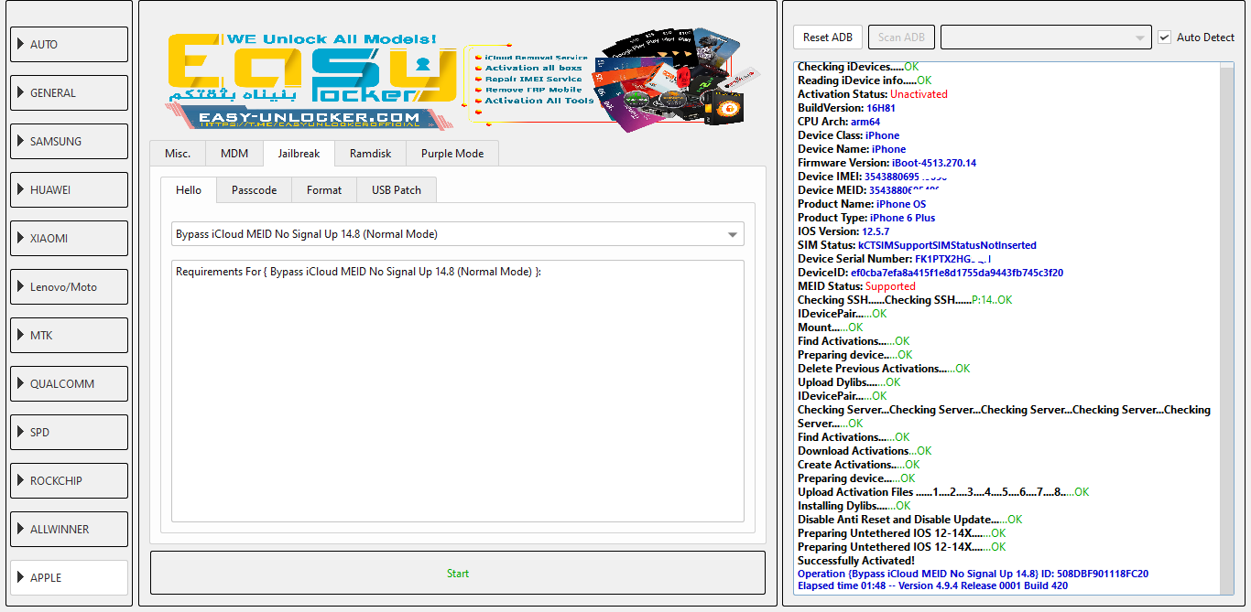Image resolution: width=1251 pixels, height=612 pixels.
Task: Click the 'Activation Status: Unactivated' log line
Action: [x=873, y=94]
